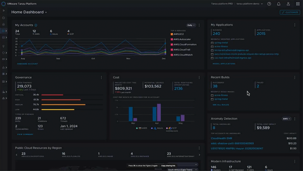Select the lightbulb icon in the sidebar

click(x=4, y=46)
